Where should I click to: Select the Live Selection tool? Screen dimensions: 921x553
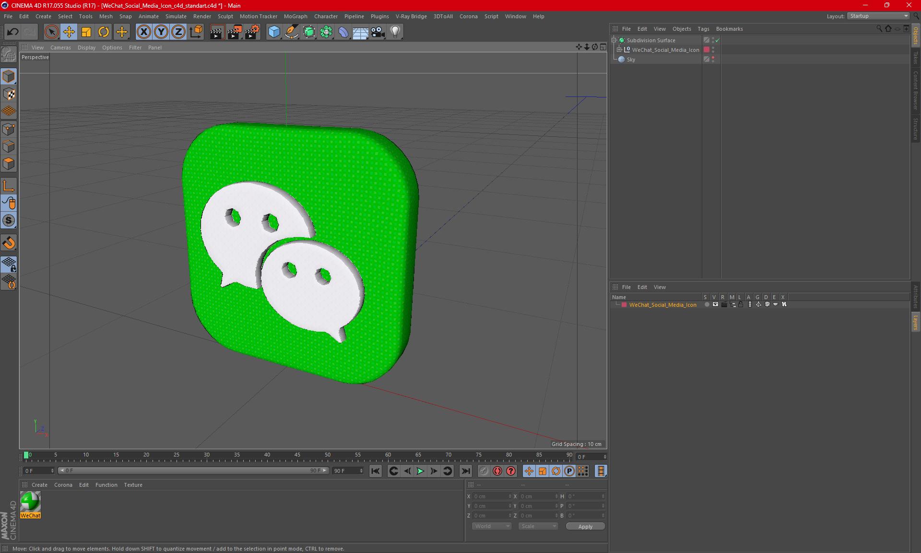coord(51,32)
